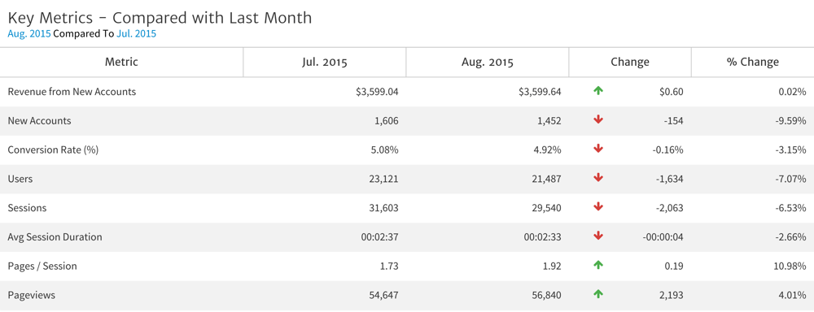
Task: Click the 5.08% July conversion rate
Action: click(x=385, y=149)
